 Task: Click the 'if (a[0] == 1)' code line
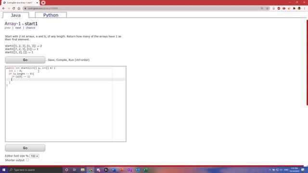click(21, 76)
